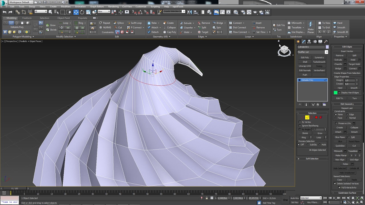Open the Hierarchy tab in command panel

(309, 42)
